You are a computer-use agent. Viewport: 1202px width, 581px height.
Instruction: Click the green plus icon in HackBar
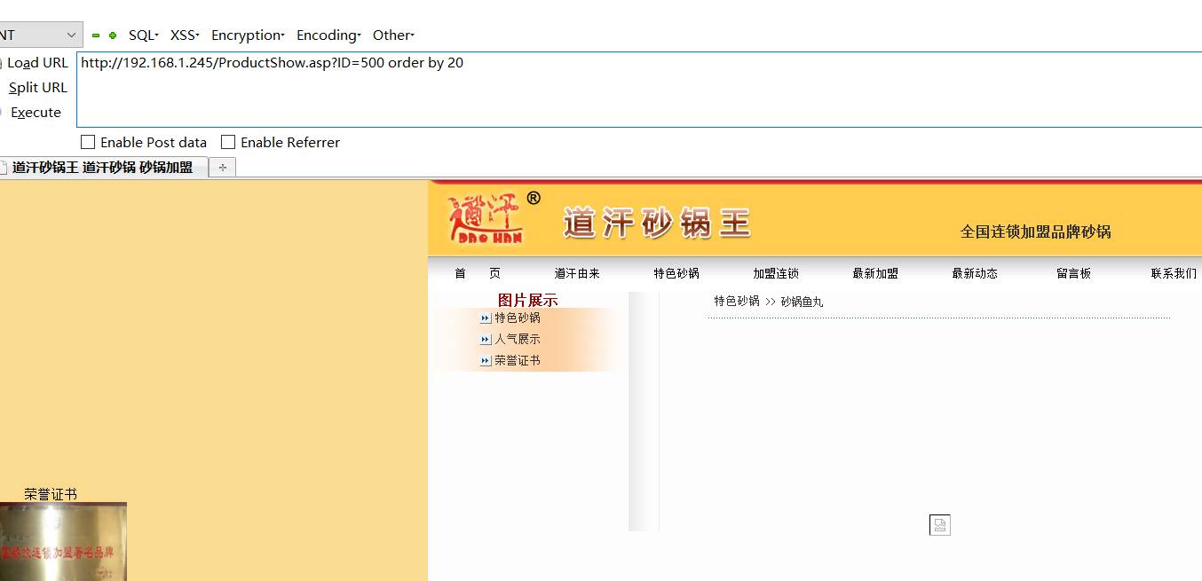coord(113,35)
